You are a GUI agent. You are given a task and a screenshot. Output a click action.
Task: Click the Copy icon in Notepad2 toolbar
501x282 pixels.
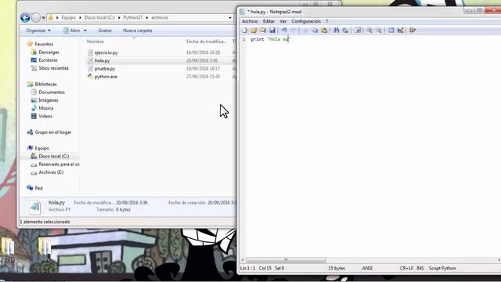point(315,31)
